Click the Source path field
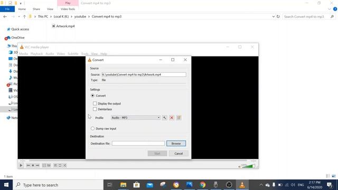This screenshot has height=190, width=338. (144, 74)
